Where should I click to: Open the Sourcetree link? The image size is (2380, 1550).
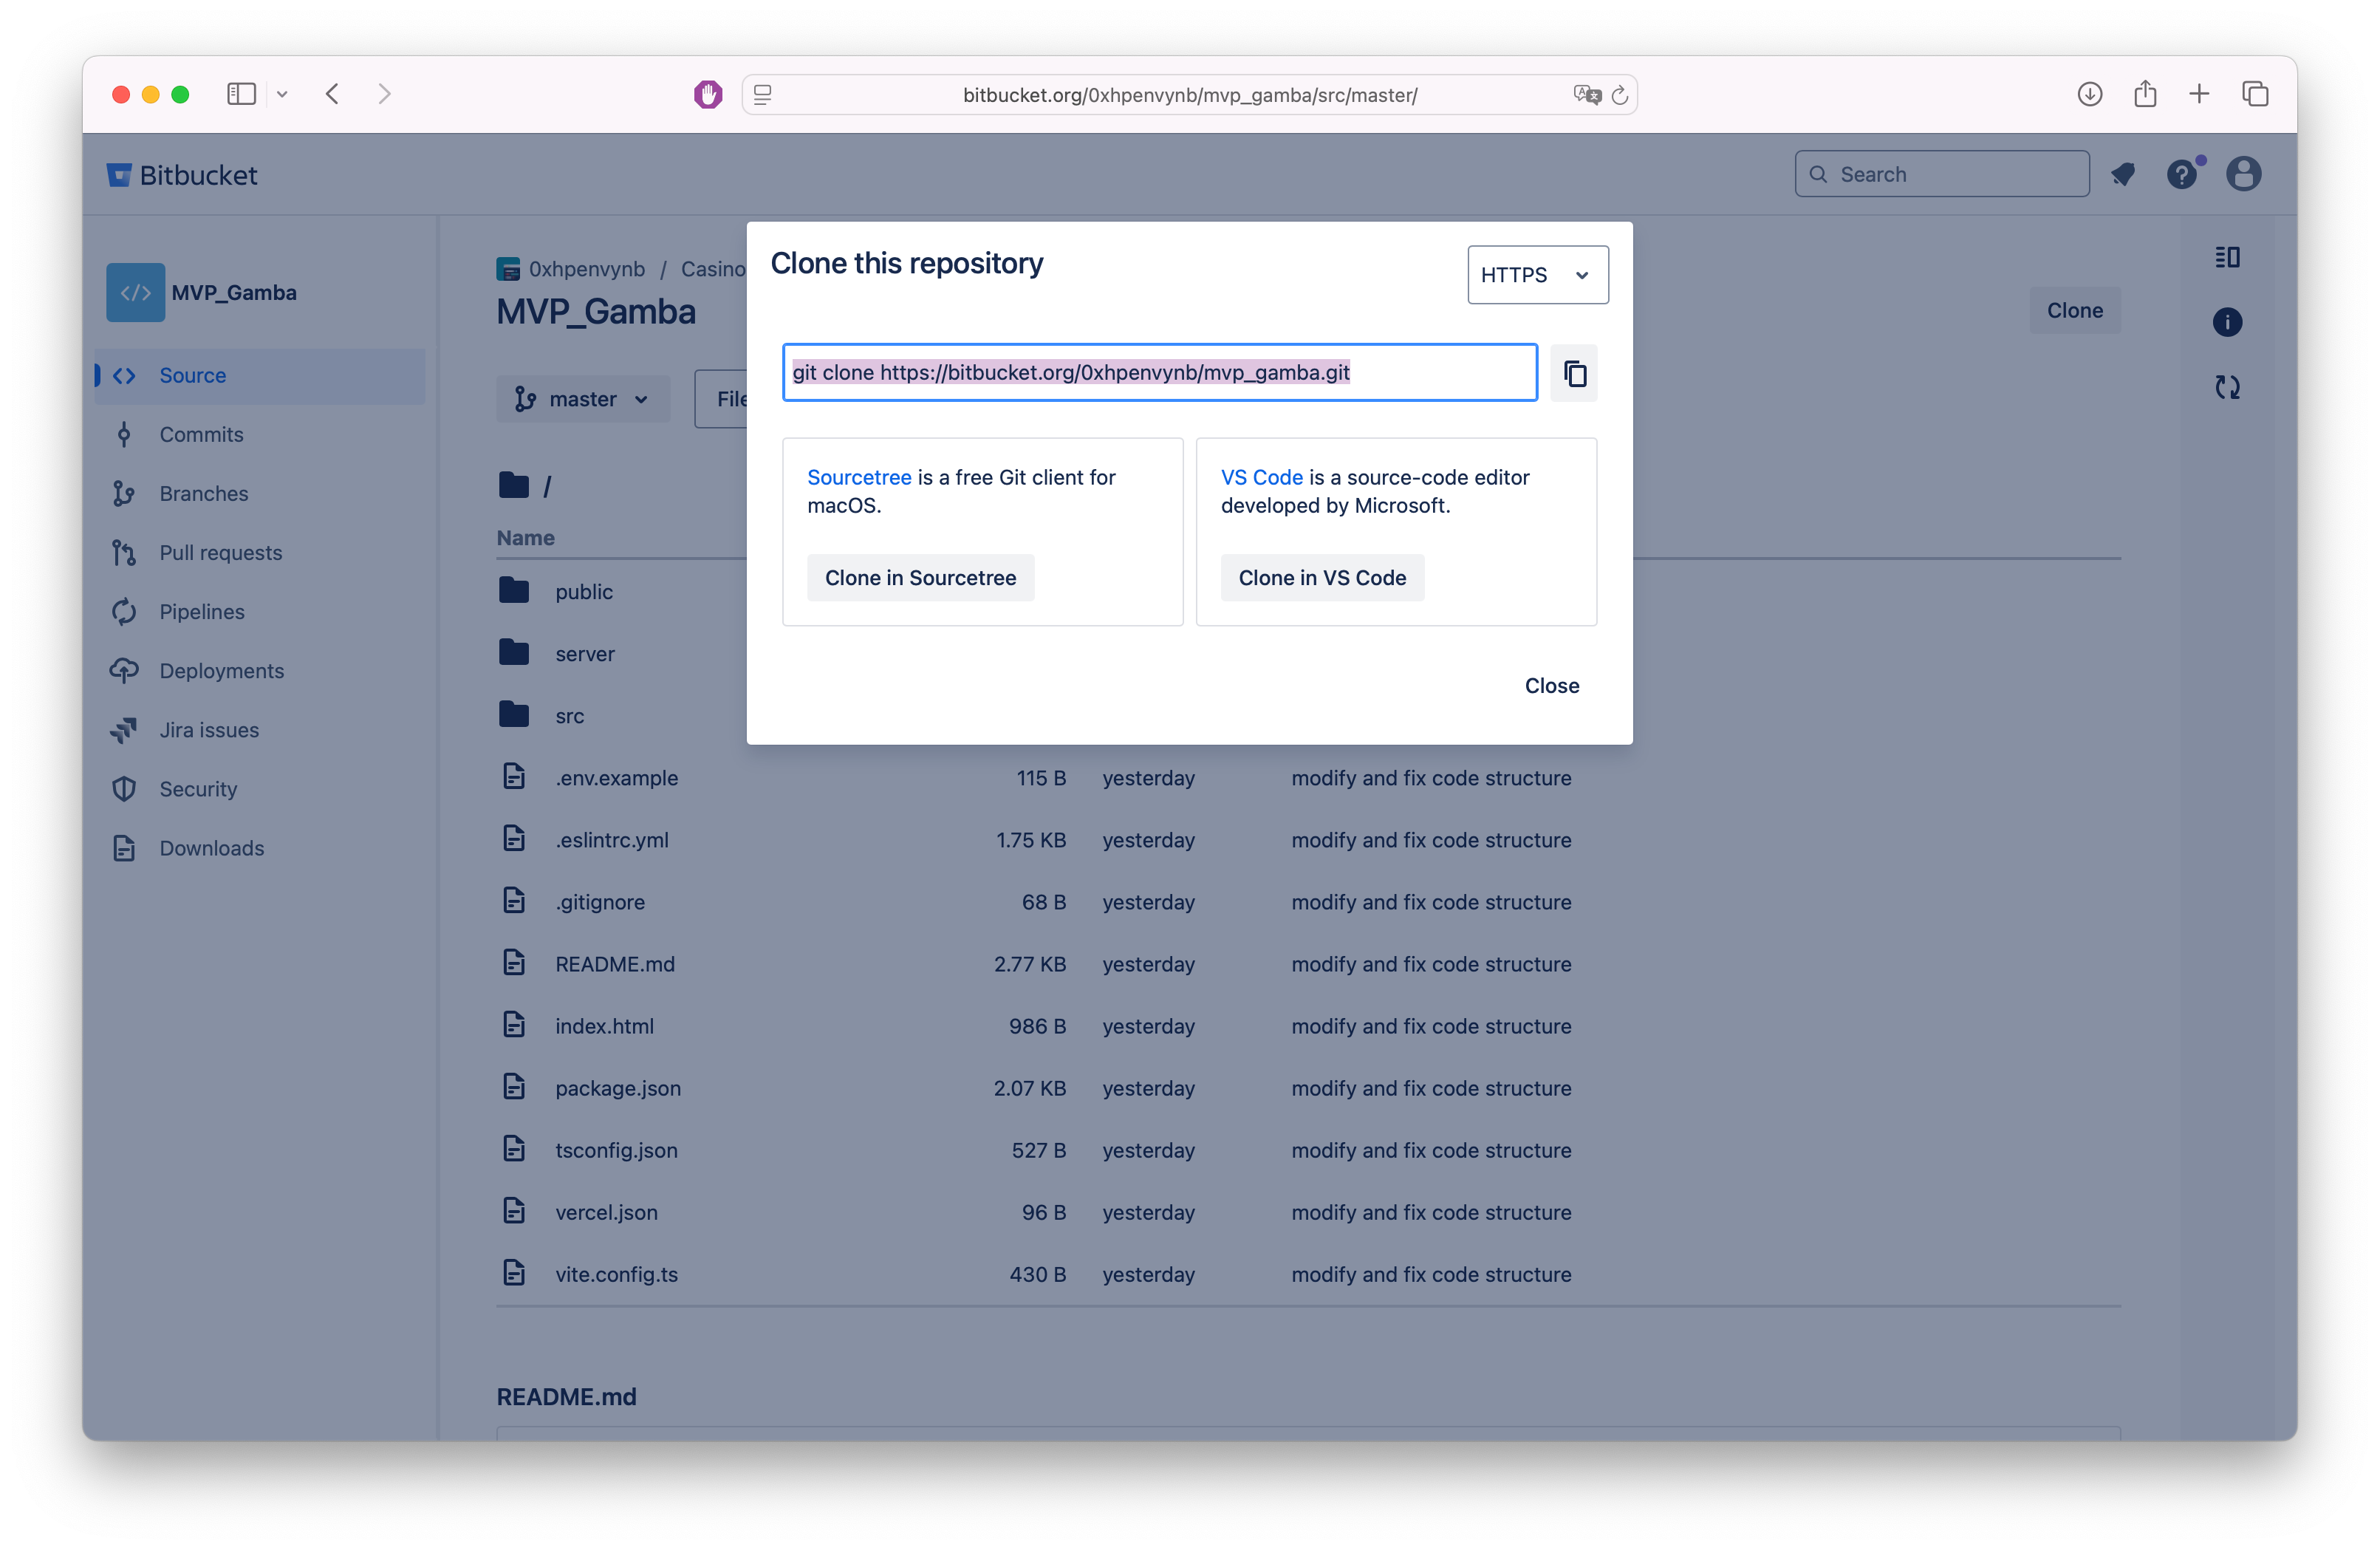858,477
